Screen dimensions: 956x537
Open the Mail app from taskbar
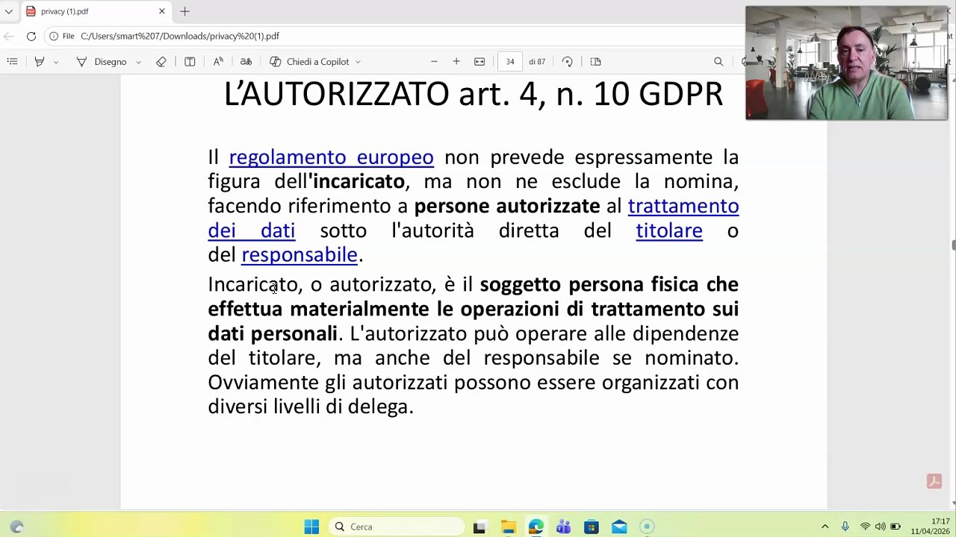tap(619, 527)
